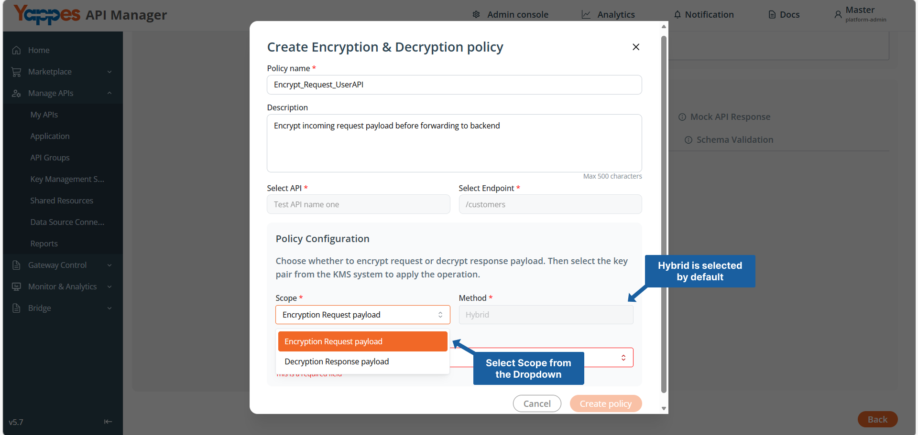Click the Admin console gear icon
The height and width of the screenshot is (435, 918).
click(476, 14)
